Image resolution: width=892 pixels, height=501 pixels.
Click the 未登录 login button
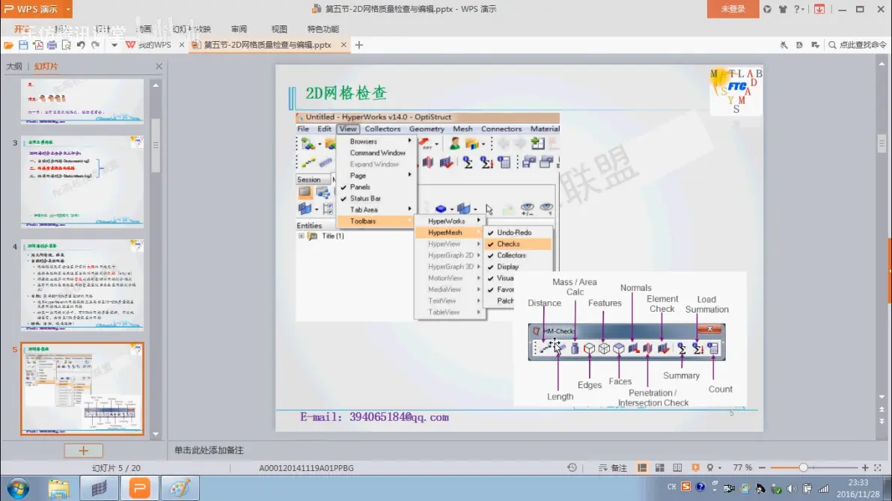pyautogui.click(x=733, y=9)
